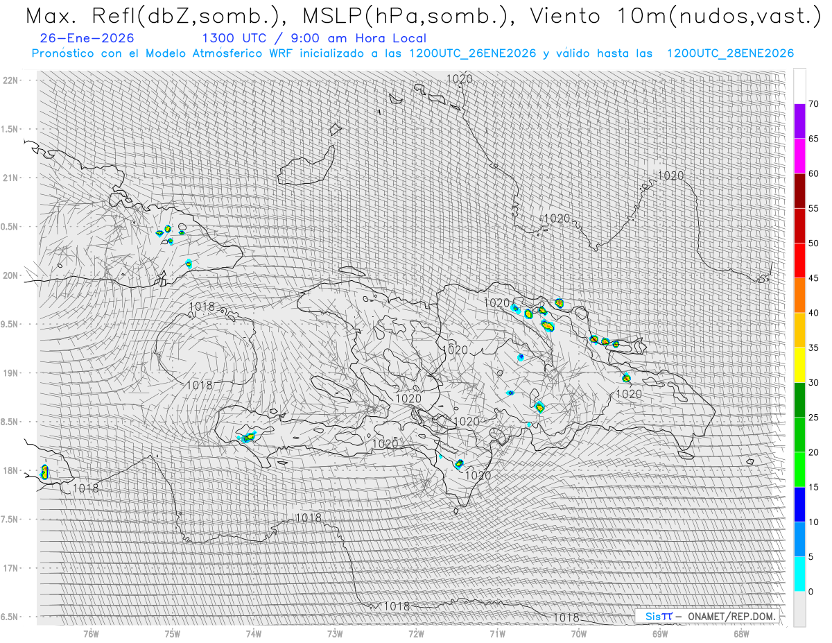Select the gold 35–40 dBZ colorbar segment
832x643 pixels.
[x=799, y=330]
